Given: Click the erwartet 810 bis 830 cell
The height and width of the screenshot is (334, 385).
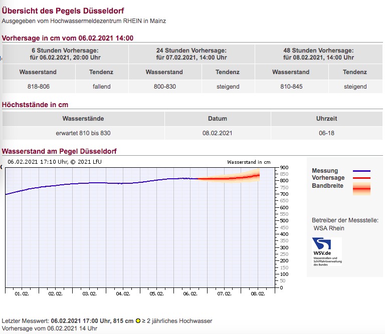Looking at the screenshot, I should (83, 133).
